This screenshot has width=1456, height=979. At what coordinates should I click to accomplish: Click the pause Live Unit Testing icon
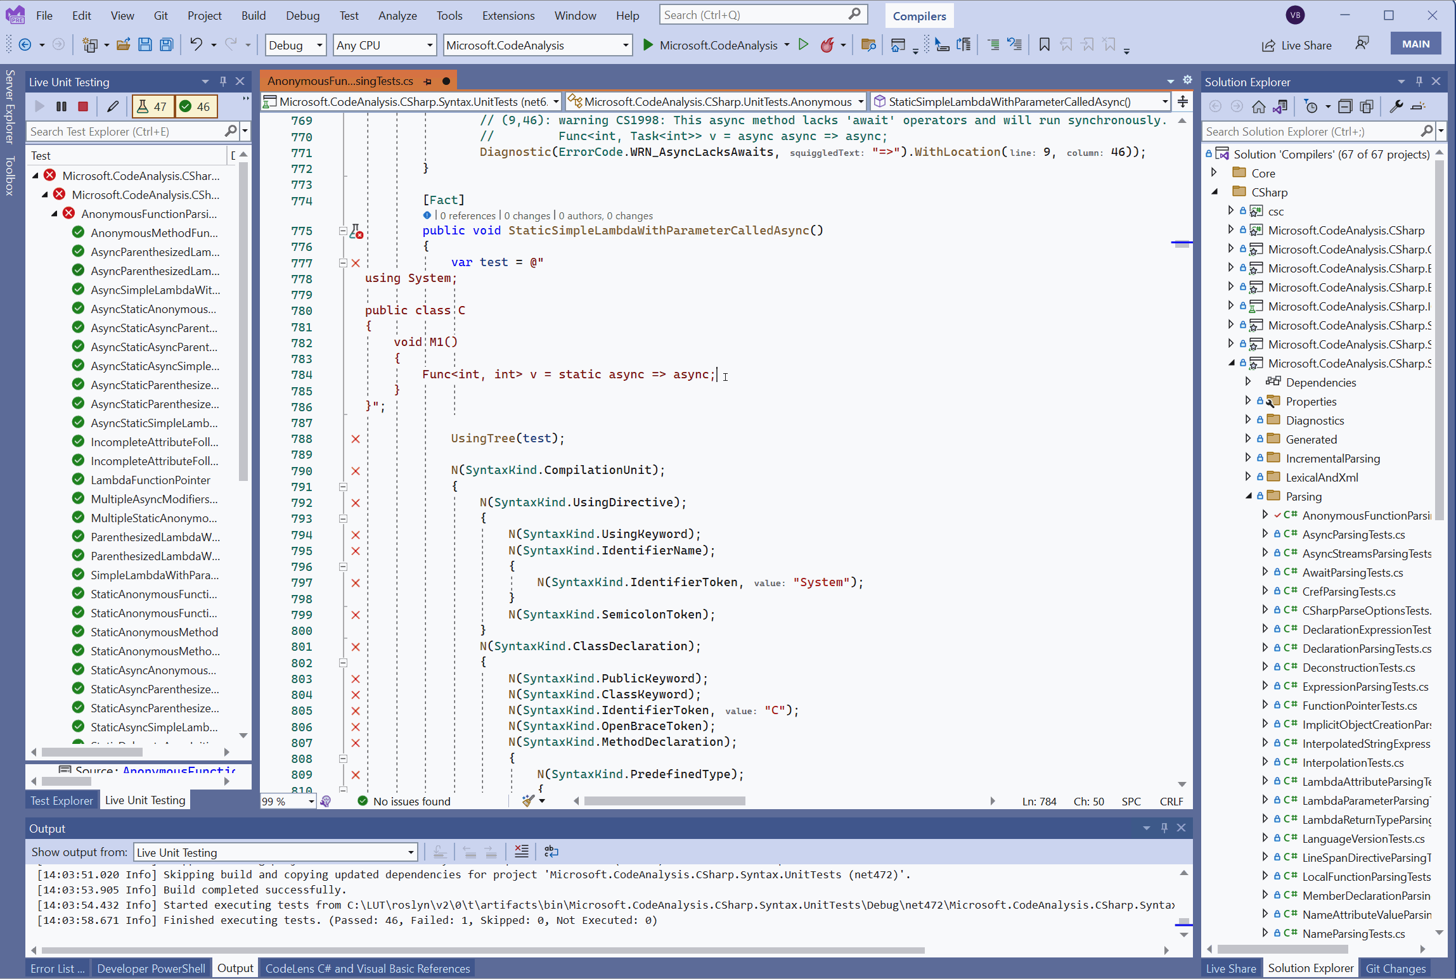(x=61, y=106)
